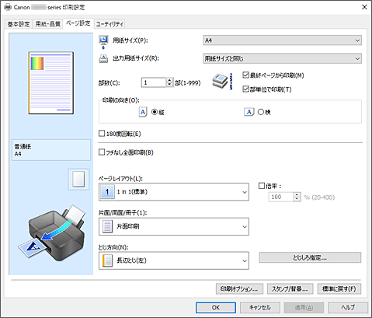This screenshot has width=372, height=318.
Task: Select the 横 landscape radio button
Action: coord(261,112)
